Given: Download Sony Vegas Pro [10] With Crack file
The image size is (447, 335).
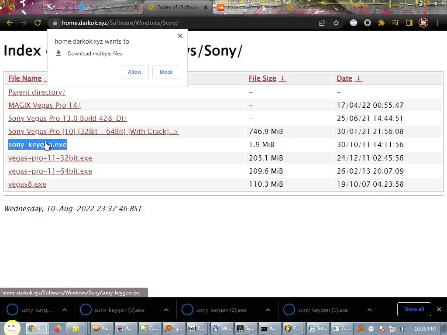Looking at the screenshot, I should [x=93, y=132].
